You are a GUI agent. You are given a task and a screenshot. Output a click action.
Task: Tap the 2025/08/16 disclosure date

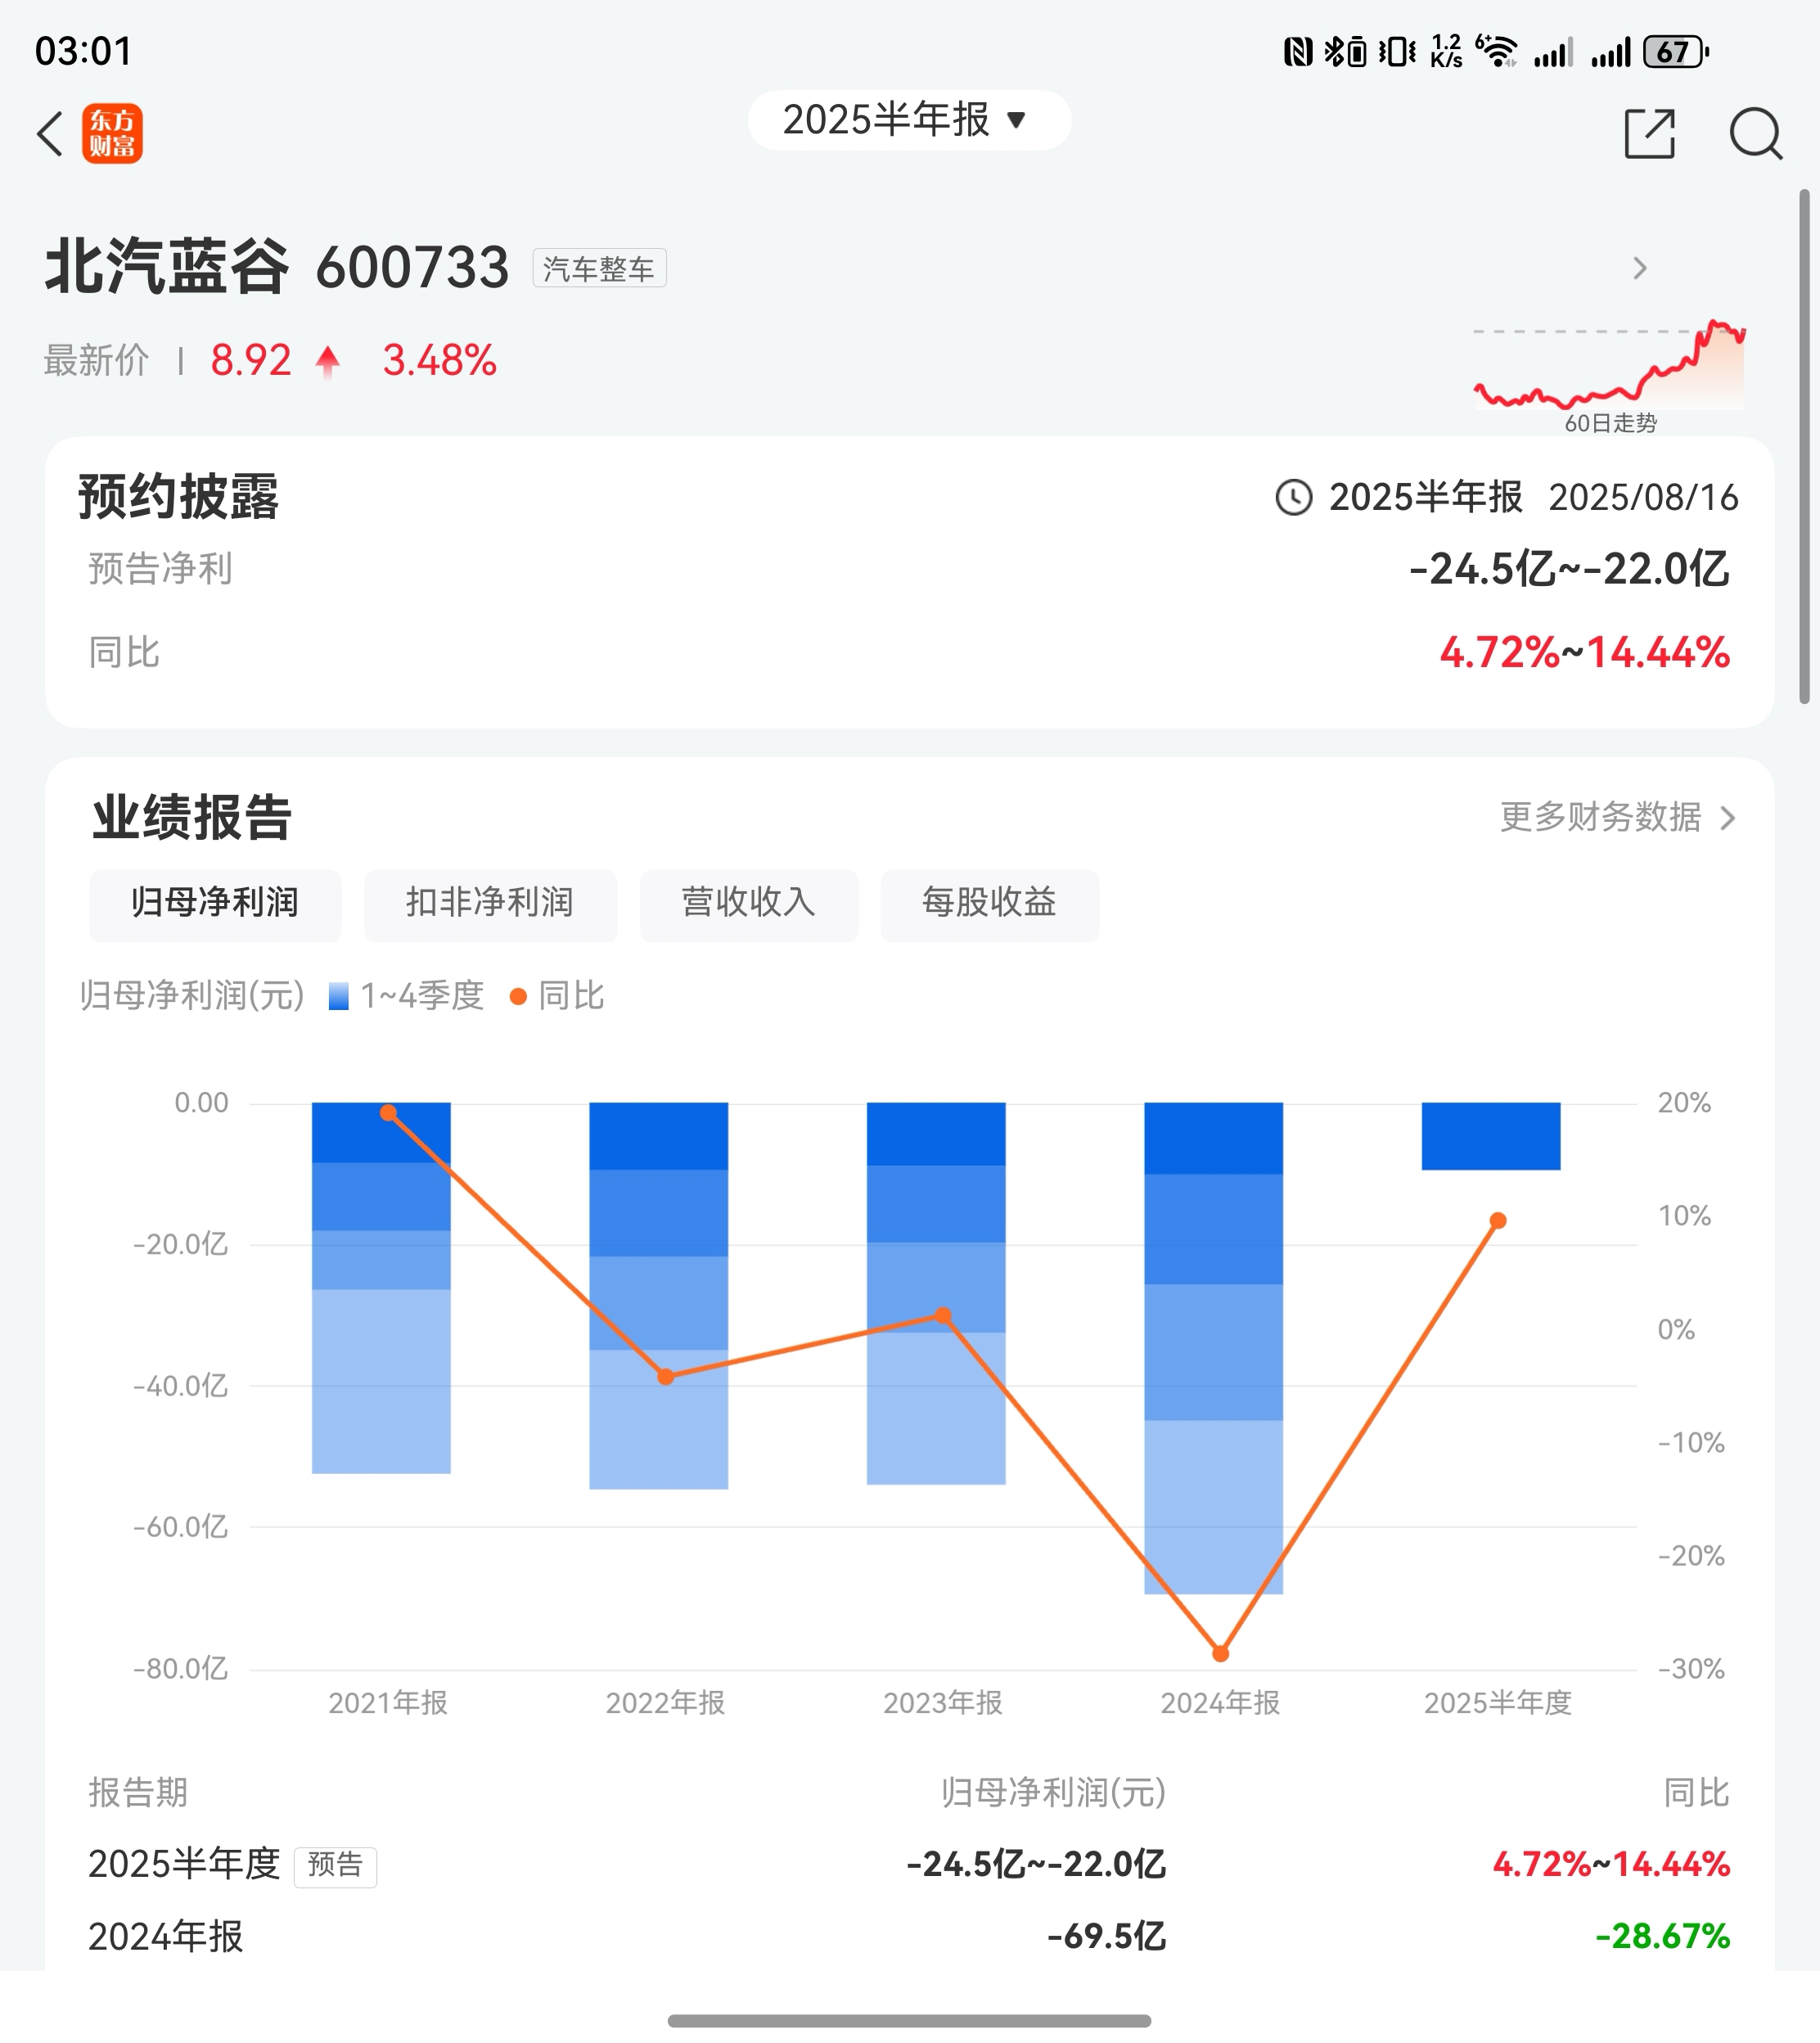1643,497
